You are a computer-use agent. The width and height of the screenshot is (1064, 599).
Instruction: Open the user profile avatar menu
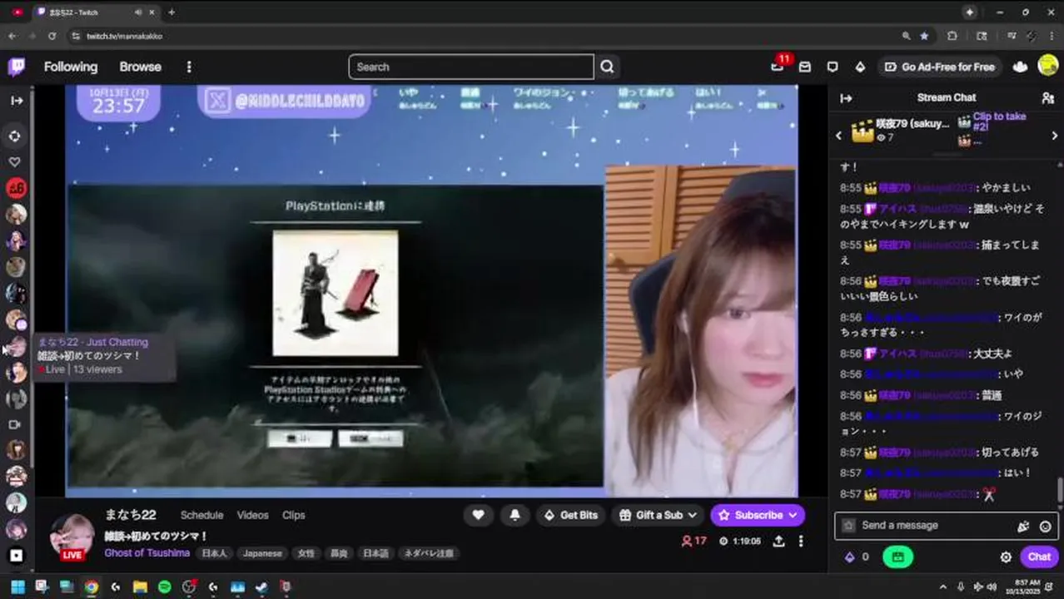pos(1048,67)
